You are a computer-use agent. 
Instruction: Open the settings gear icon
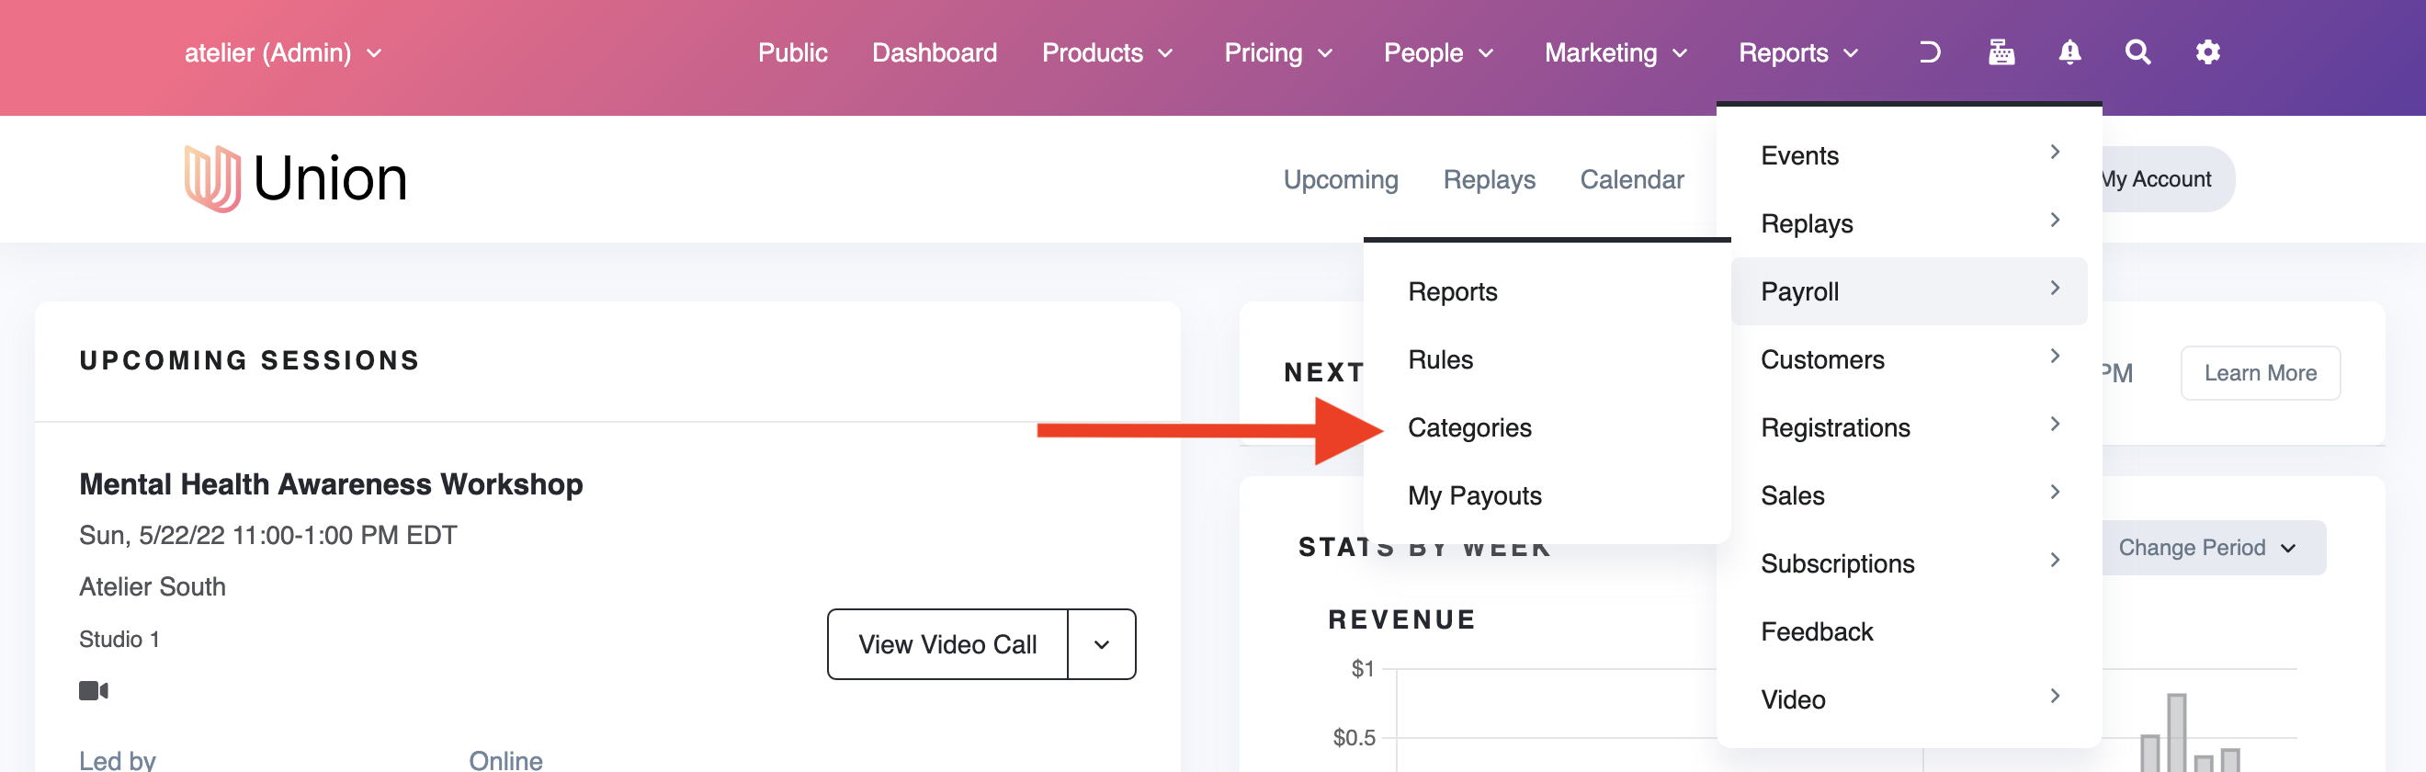[x=2207, y=52]
